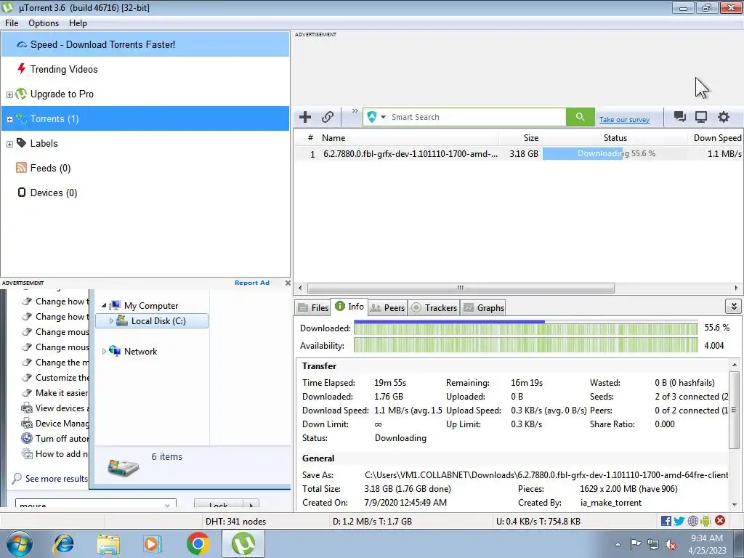744x558 pixels.
Task: Expand the Labels tree node
Action: point(9,144)
